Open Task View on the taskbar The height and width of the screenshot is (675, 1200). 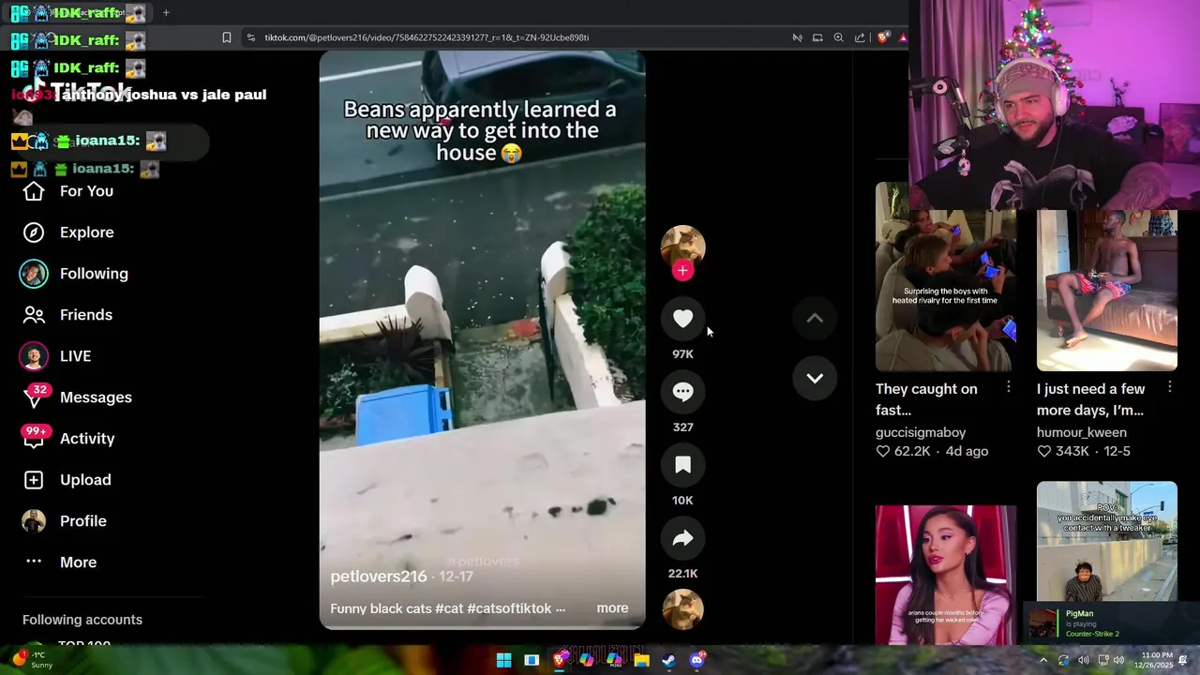click(532, 660)
